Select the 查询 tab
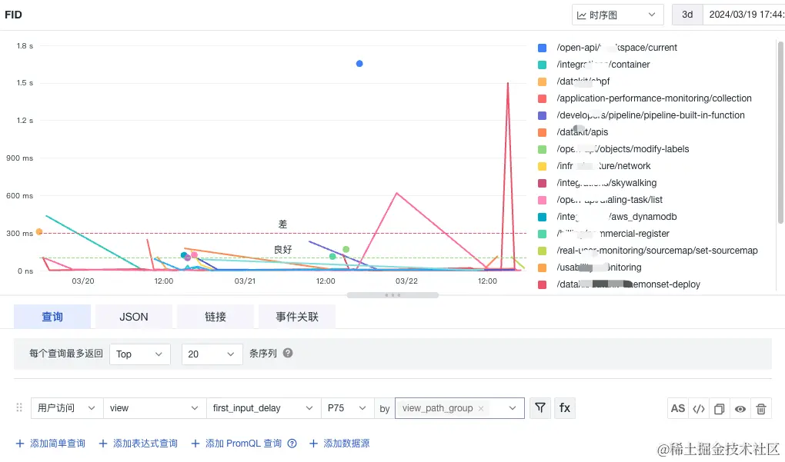This screenshot has height=462, width=785. (x=52, y=317)
